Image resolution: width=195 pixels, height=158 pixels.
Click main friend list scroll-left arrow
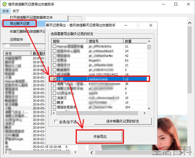(x=6, y=152)
